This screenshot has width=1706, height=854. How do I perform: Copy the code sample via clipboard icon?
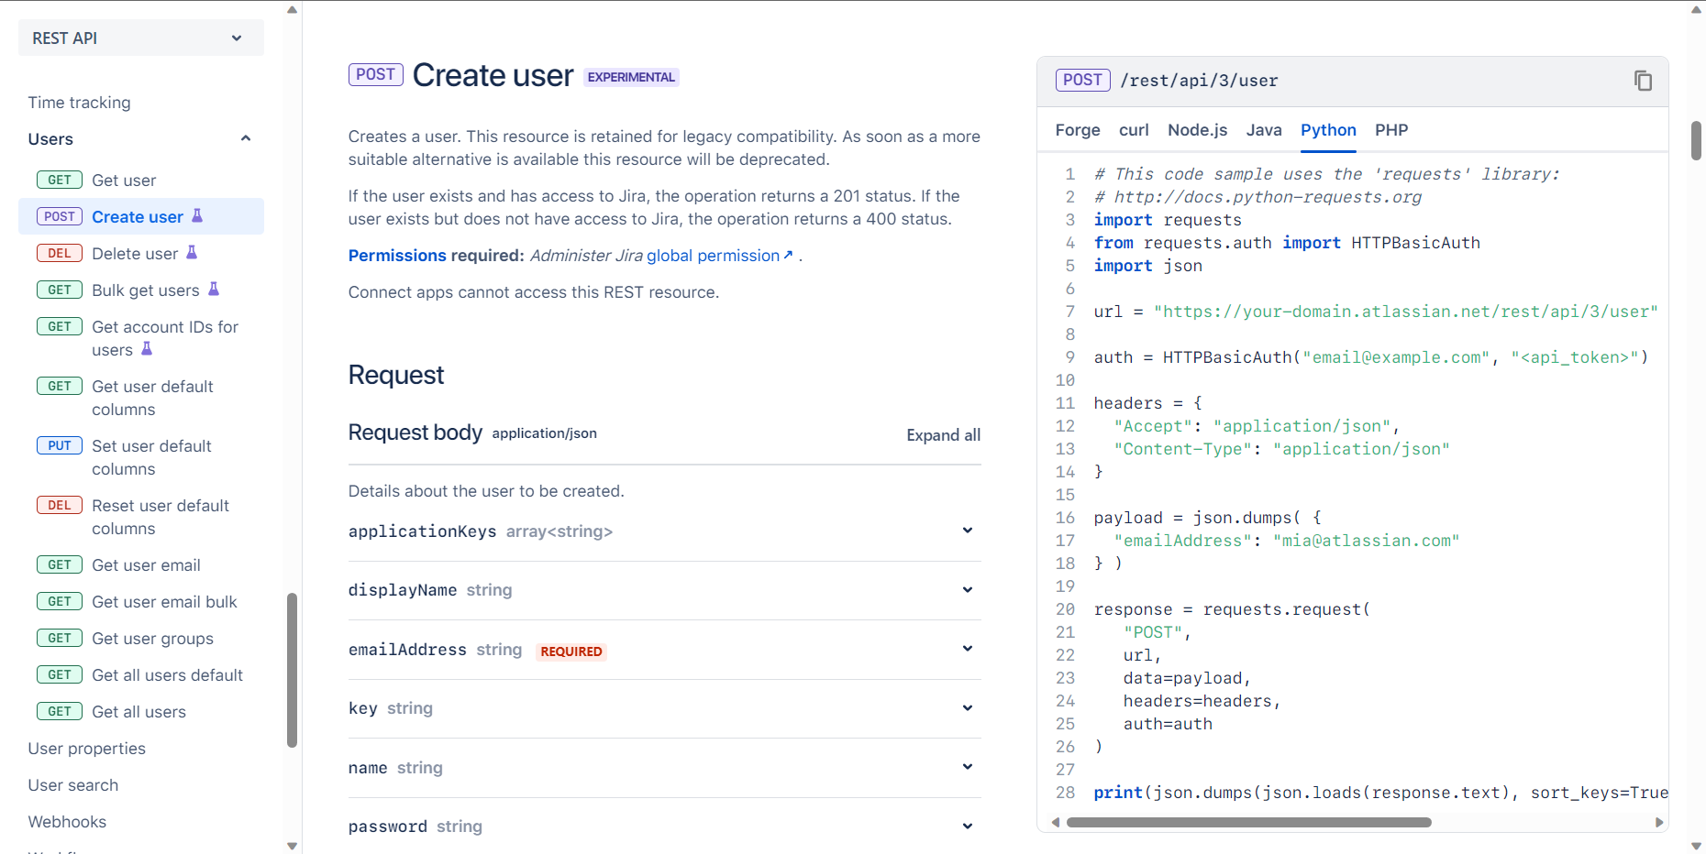point(1643,81)
